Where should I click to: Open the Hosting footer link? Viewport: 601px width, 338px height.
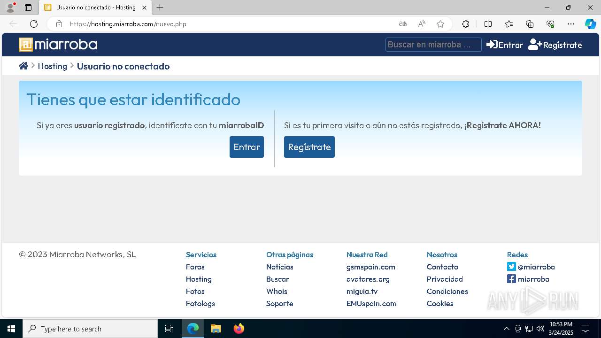pos(199,279)
